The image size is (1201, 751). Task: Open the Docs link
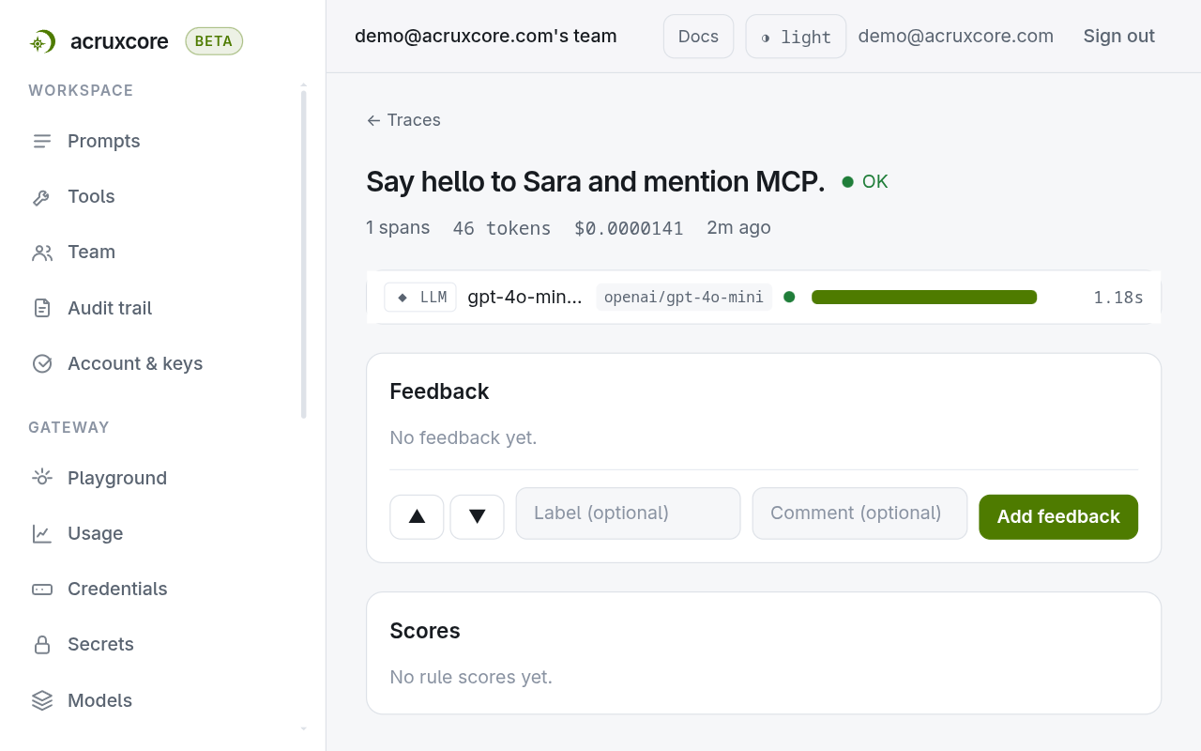click(698, 37)
